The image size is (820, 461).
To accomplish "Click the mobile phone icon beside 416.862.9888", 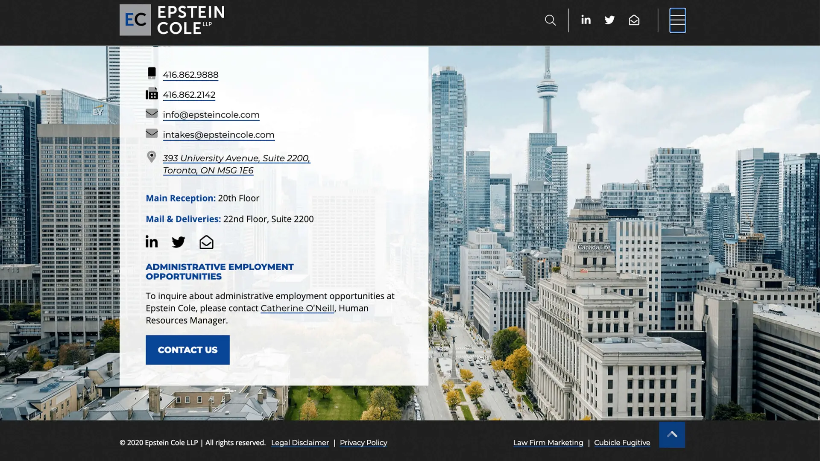I will [152, 73].
